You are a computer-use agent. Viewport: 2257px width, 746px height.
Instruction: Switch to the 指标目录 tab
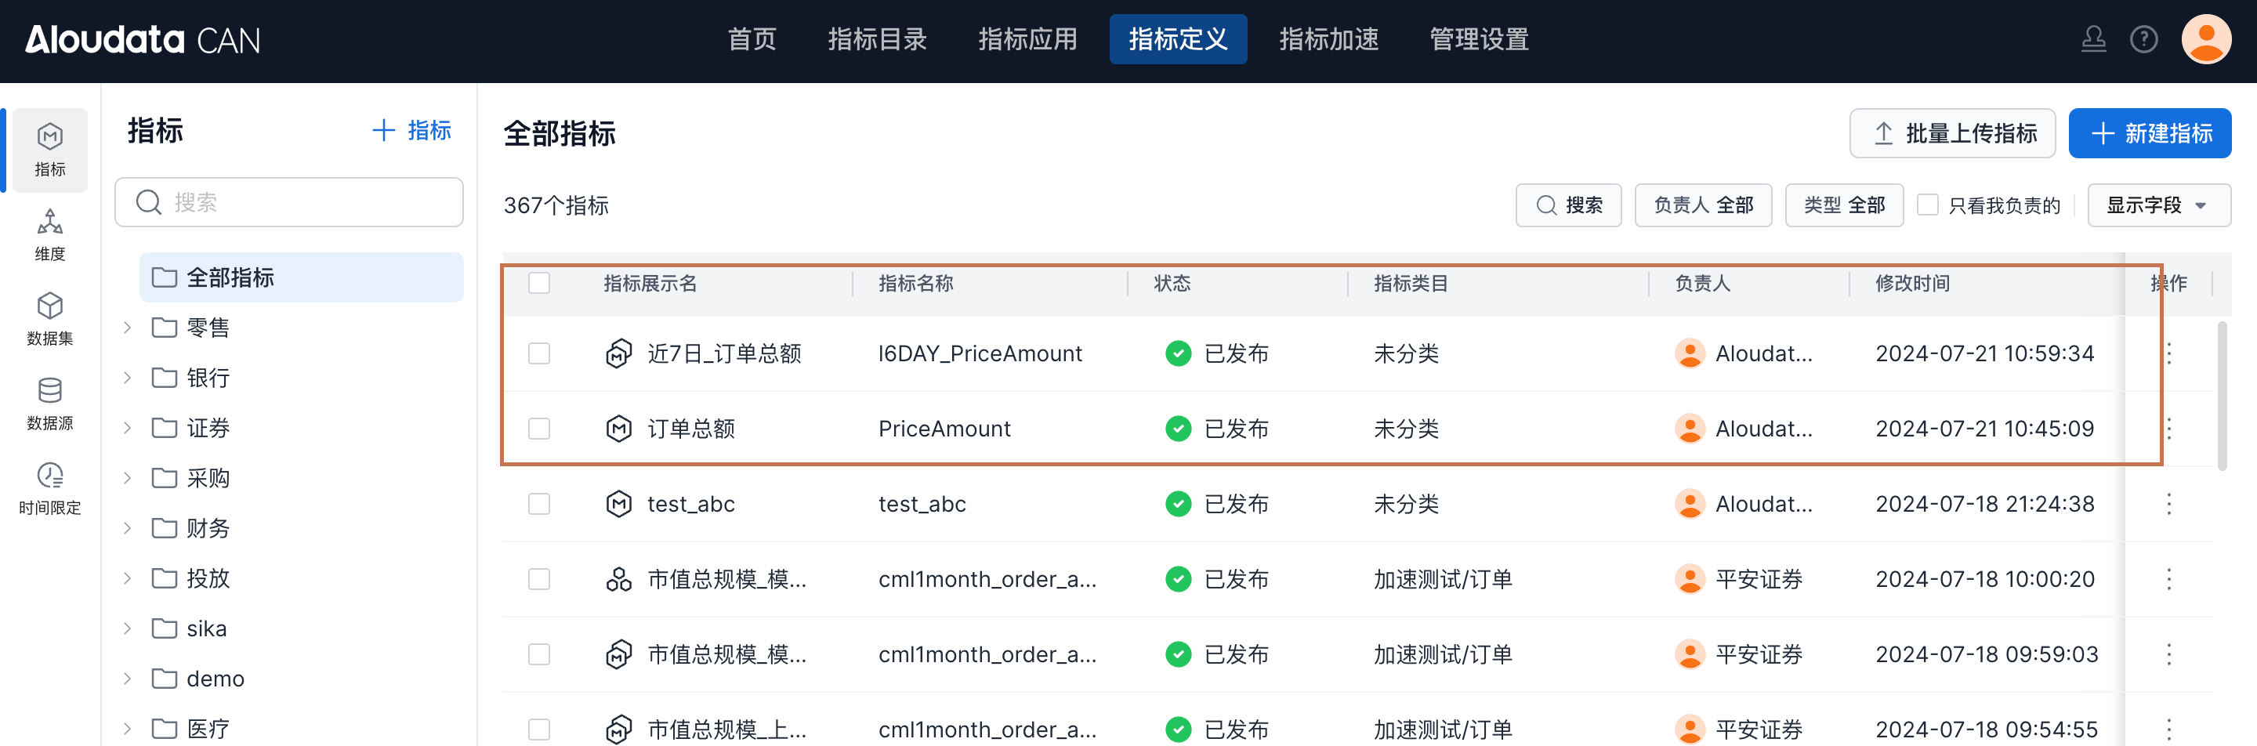(x=877, y=39)
